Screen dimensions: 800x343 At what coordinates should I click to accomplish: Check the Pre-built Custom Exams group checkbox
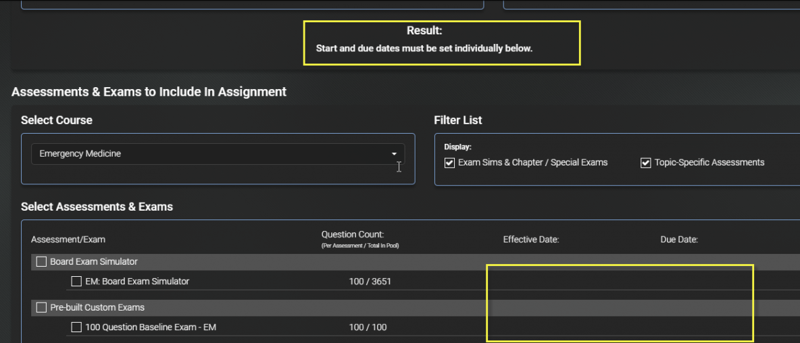pos(41,308)
